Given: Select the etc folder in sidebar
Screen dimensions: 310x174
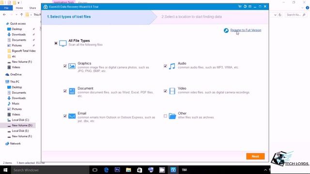Looking at the screenshot, I should tap(14, 57).
